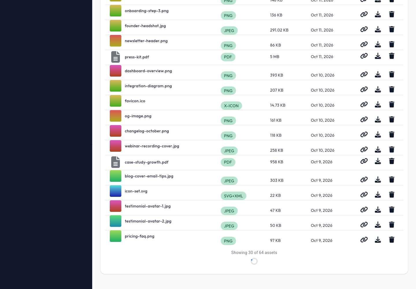416x289 pixels.
Task: Open the icon-set.svg thumbnail
Action: pyautogui.click(x=116, y=191)
